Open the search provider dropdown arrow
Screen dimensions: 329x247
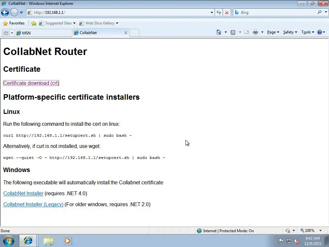click(x=326, y=12)
